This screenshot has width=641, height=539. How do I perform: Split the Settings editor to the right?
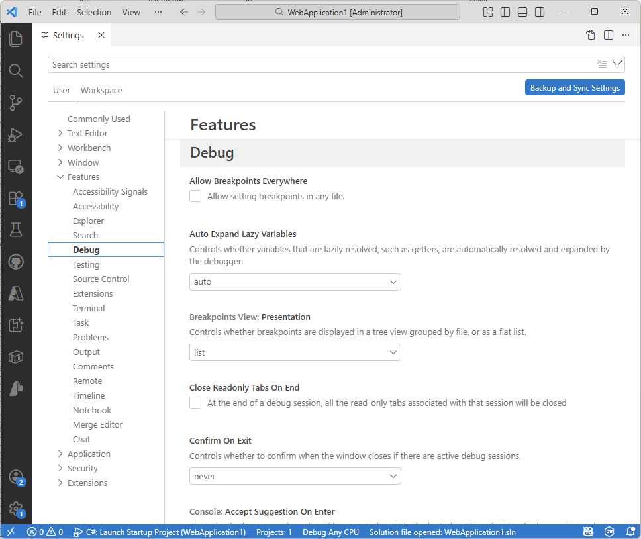pyautogui.click(x=609, y=35)
